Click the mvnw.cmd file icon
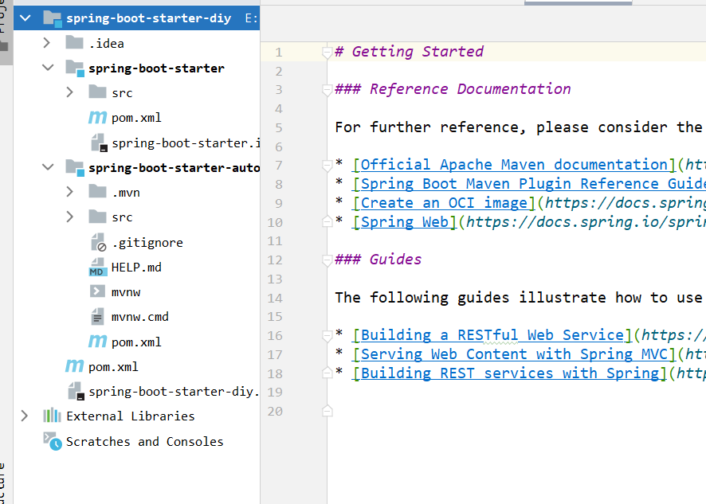This screenshot has height=504, width=706. click(x=97, y=317)
